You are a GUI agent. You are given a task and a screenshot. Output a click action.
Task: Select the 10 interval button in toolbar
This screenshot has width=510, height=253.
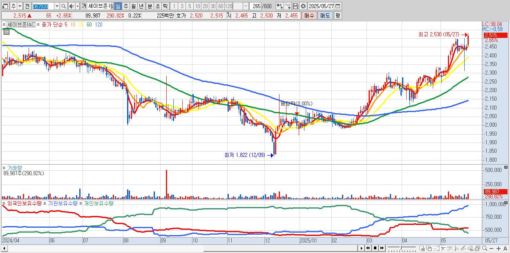pos(197,6)
